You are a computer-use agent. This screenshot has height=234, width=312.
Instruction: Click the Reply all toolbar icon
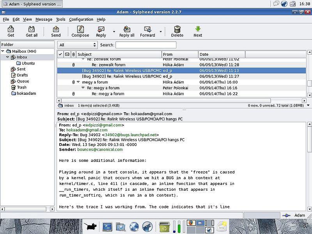(x=127, y=31)
